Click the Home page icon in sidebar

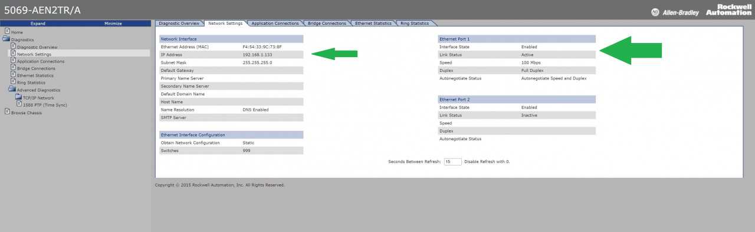(x=7, y=31)
